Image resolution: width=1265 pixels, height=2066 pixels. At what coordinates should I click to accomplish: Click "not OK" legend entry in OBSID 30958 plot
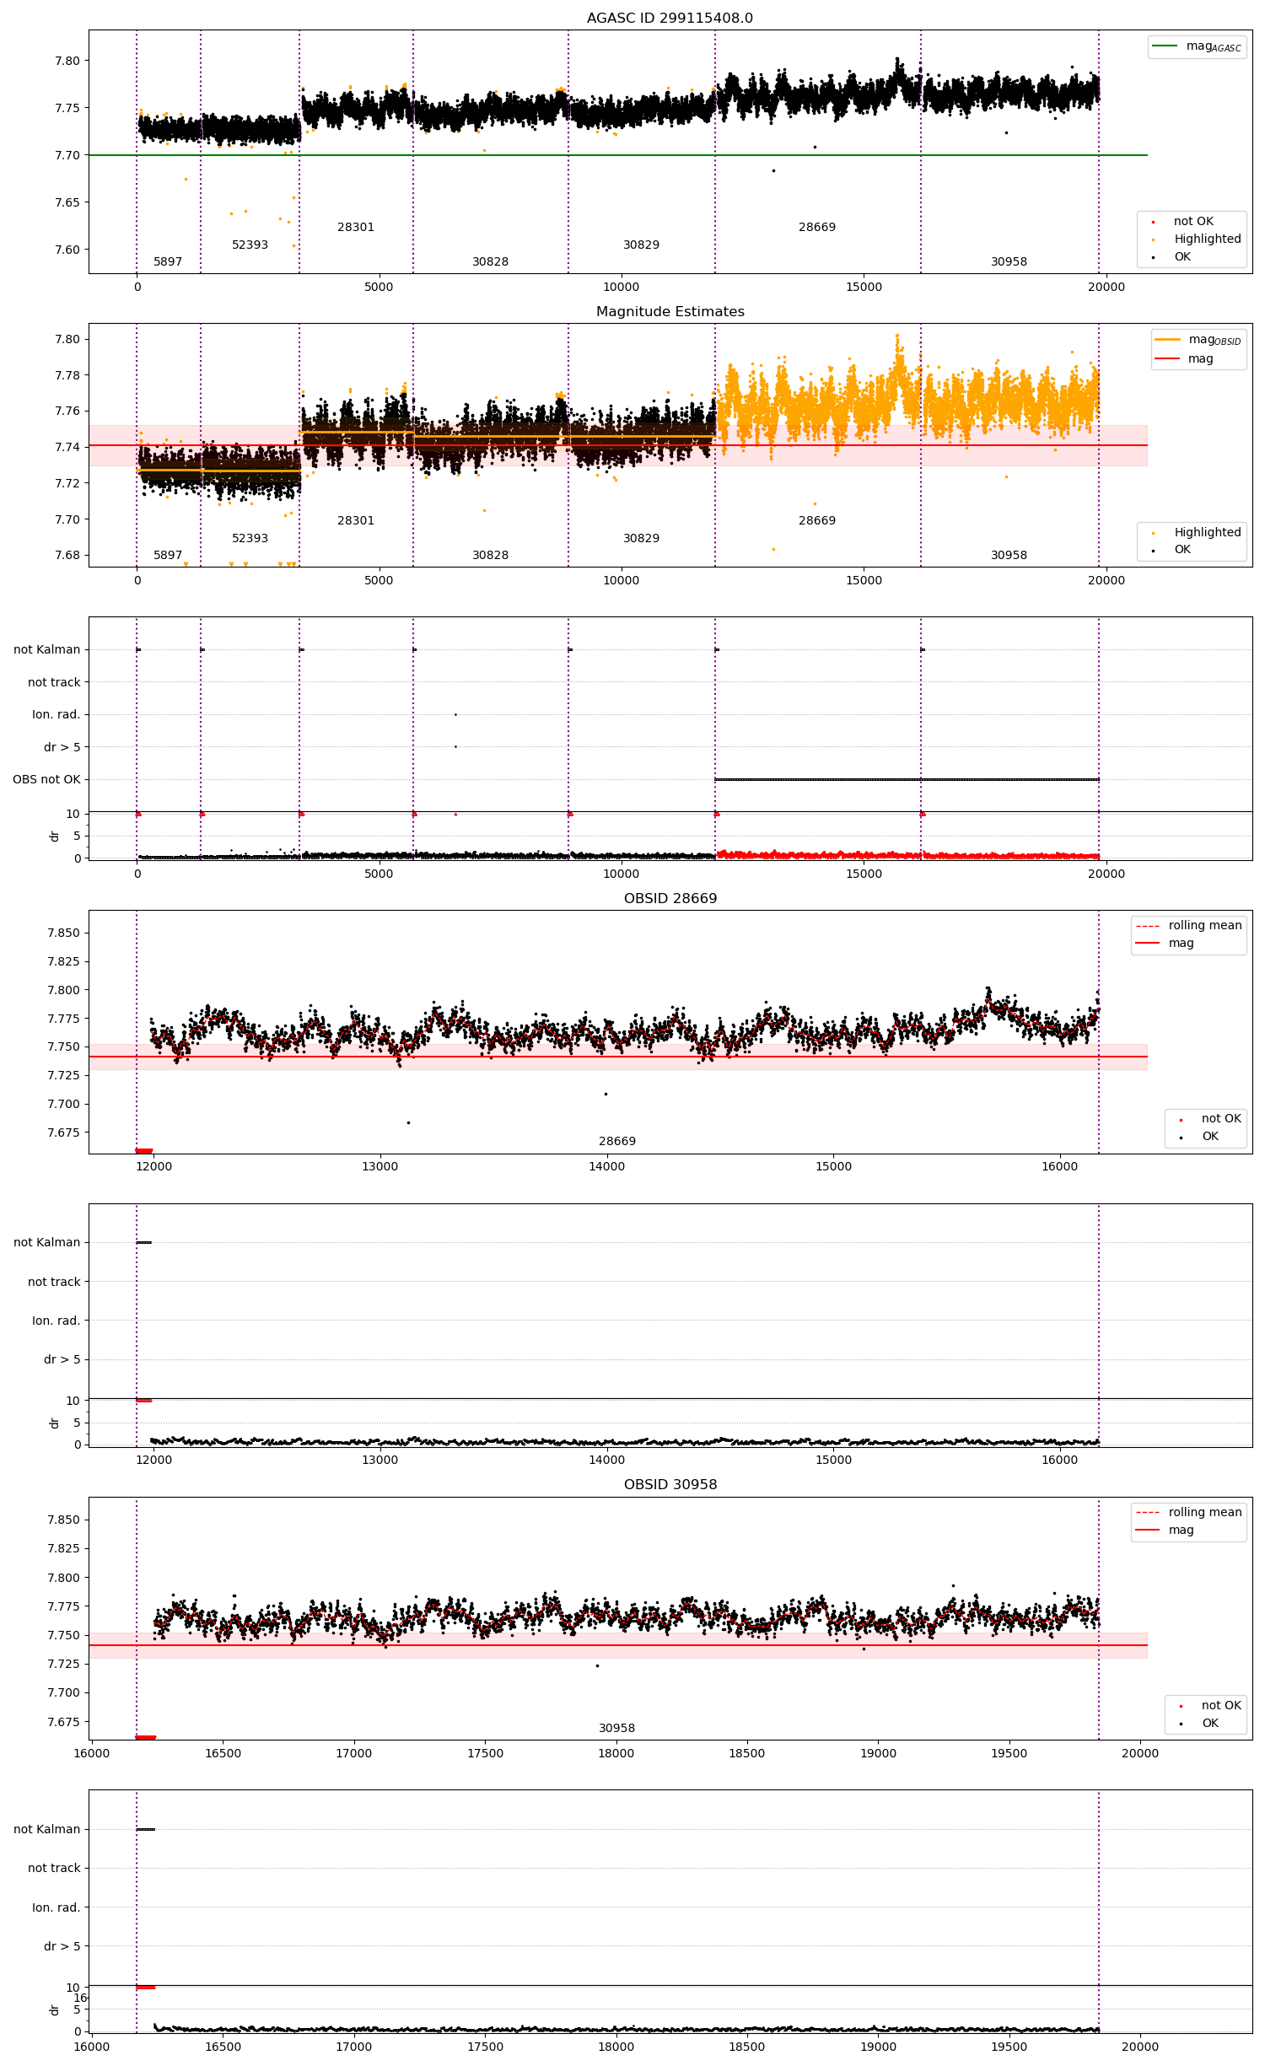[x=1221, y=1706]
